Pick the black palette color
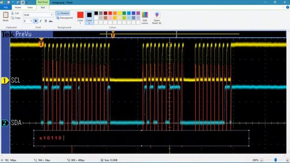This screenshot has width=290, height=163. pyautogui.click(x=96, y=13)
